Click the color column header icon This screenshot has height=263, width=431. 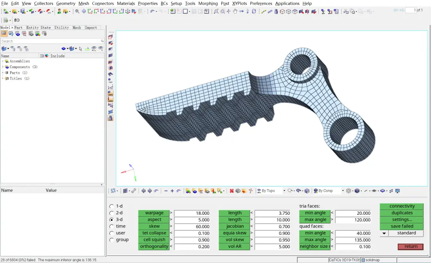point(47,56)
